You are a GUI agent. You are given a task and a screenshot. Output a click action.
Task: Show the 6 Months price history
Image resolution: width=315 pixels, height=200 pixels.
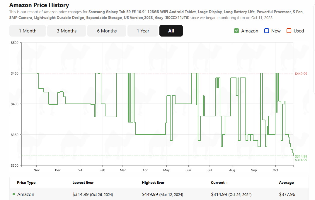tap(107, 31)
